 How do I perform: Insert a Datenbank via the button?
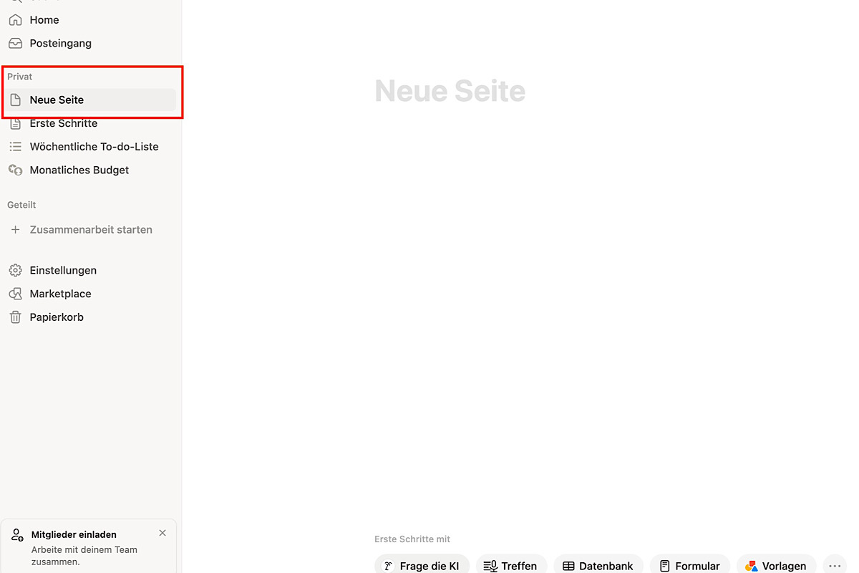pos(598,565)
